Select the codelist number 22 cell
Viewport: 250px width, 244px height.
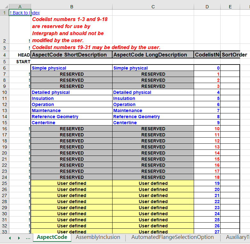point(207,202)
